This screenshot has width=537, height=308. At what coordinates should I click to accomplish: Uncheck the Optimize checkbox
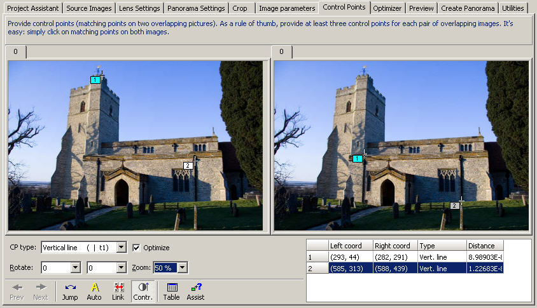tap(136, 248)
